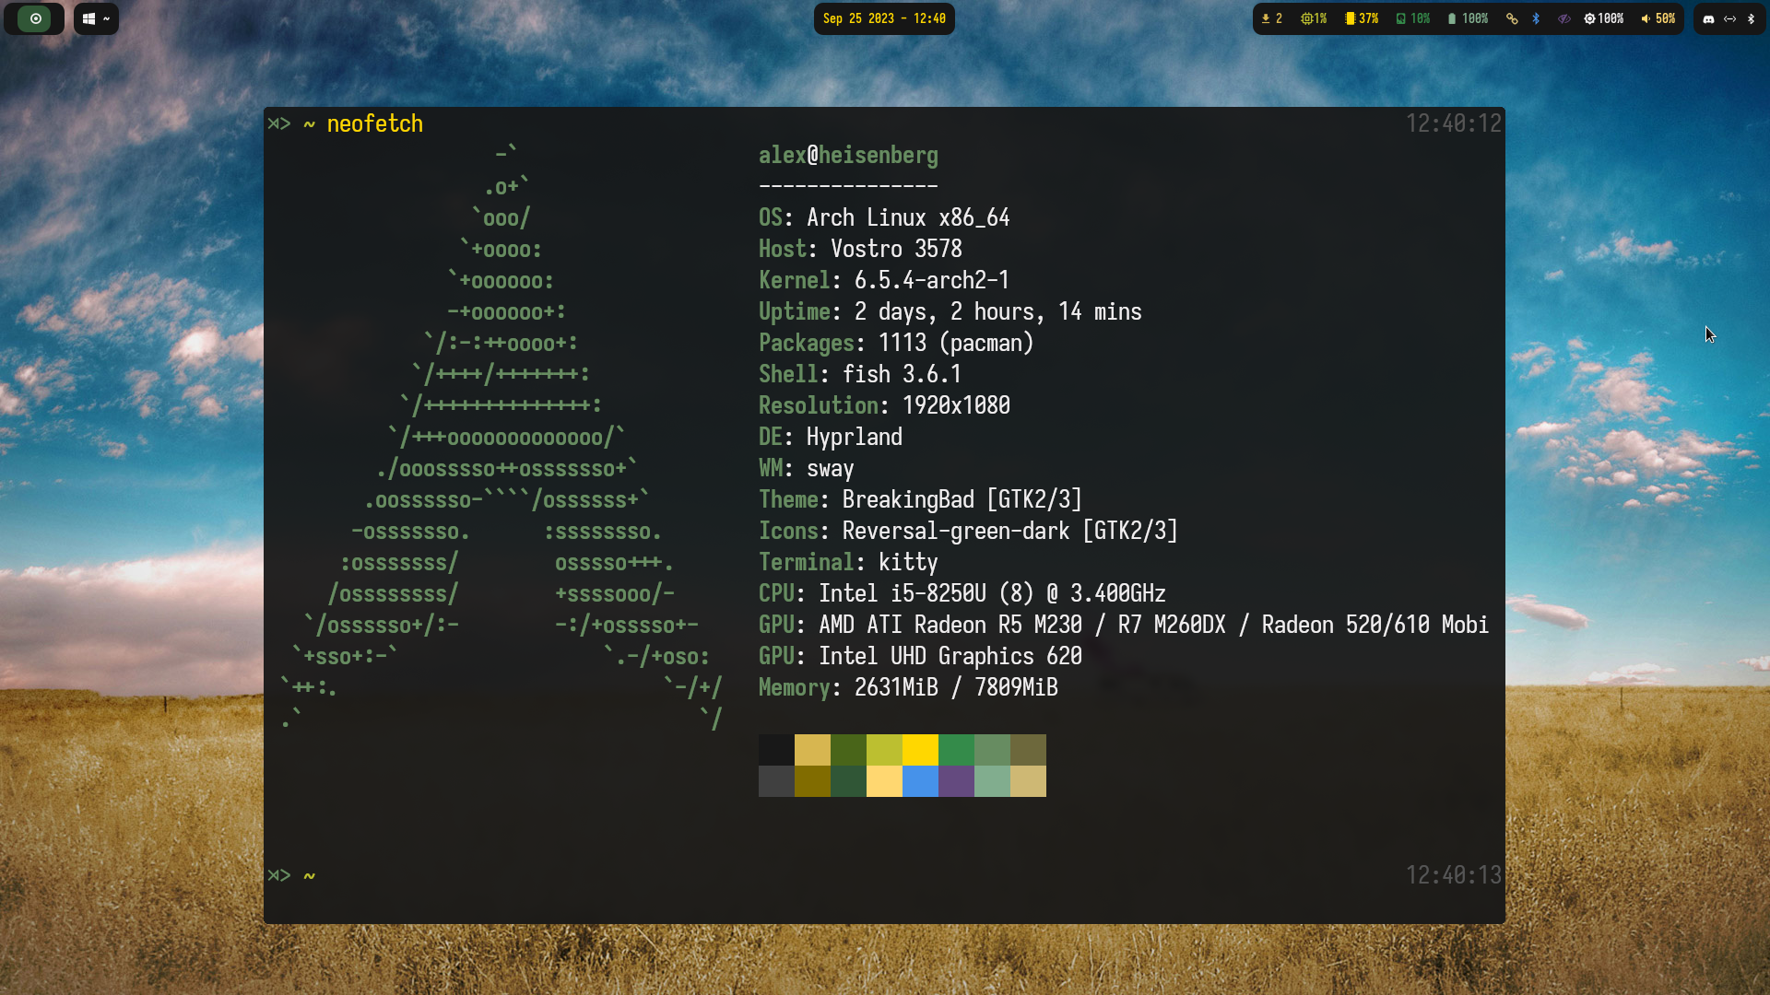Click the battery 100% indicator
The image size is (1770, 995).
pos(1468,18)
